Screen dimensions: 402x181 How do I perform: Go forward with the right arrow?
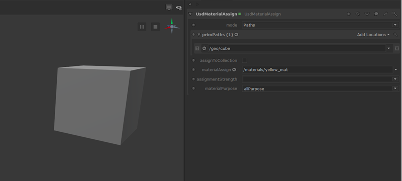[197, 4]
